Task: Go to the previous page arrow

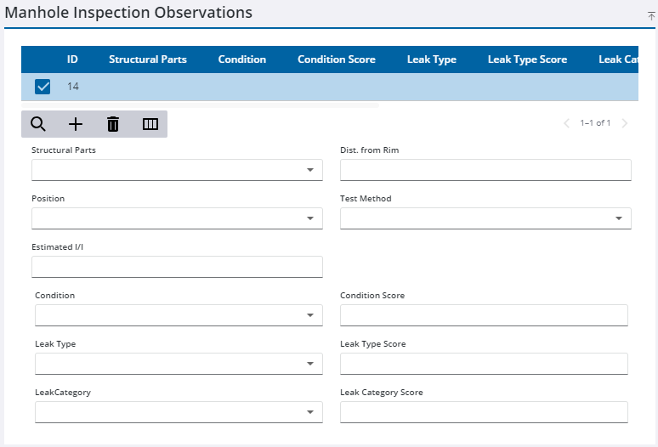Action: 567,123
